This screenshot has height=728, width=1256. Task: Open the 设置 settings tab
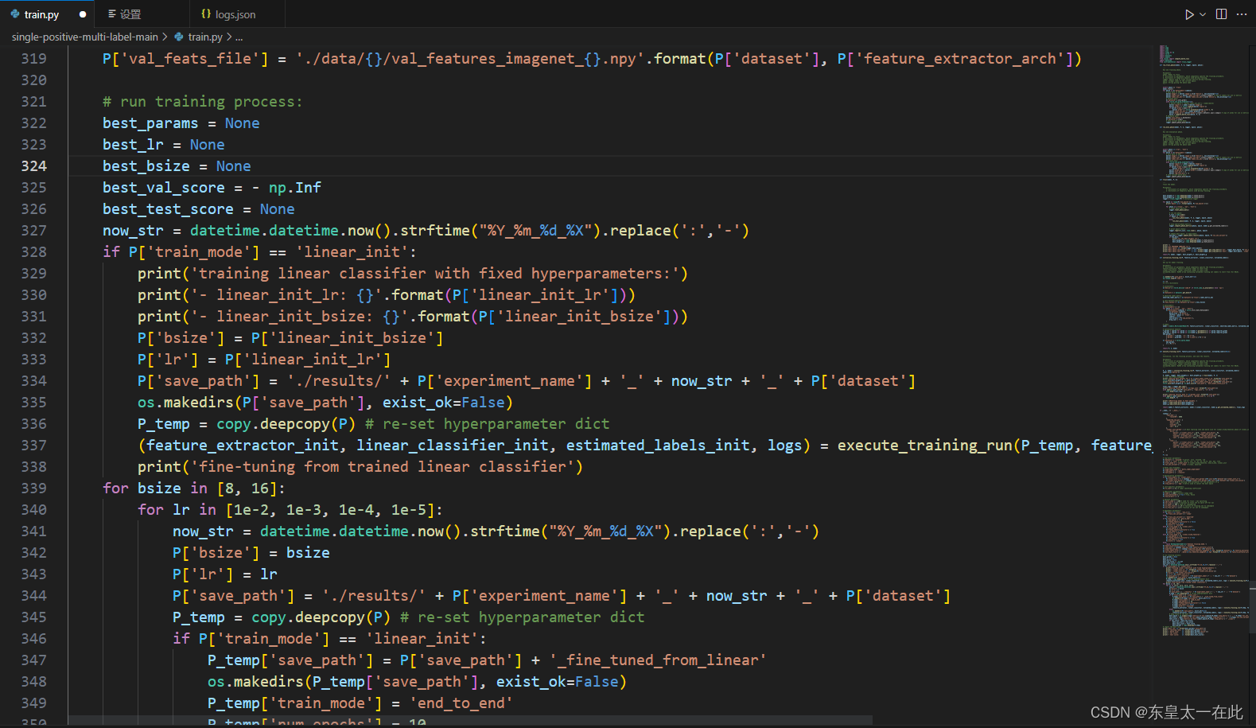click(130, 14)
